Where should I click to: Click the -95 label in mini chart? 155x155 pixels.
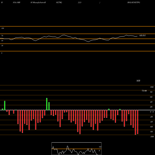pos(100,147)
